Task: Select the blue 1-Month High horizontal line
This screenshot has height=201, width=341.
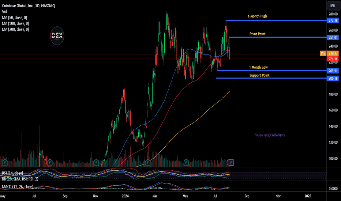Action: coord(276,20)
